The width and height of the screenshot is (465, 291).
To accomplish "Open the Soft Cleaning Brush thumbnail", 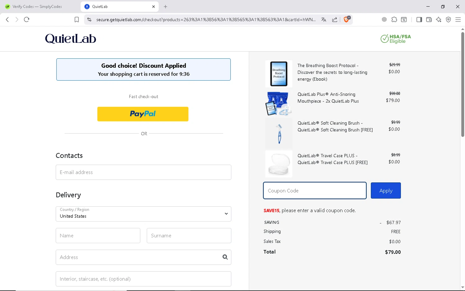I will (x=279, y=133).
